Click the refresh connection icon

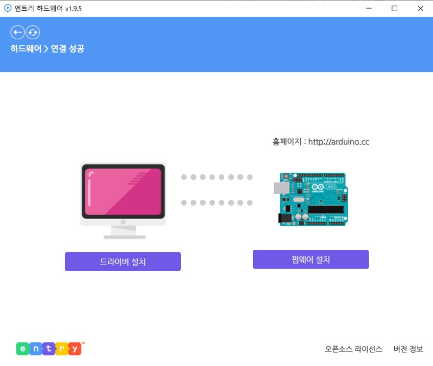point(33,33)
